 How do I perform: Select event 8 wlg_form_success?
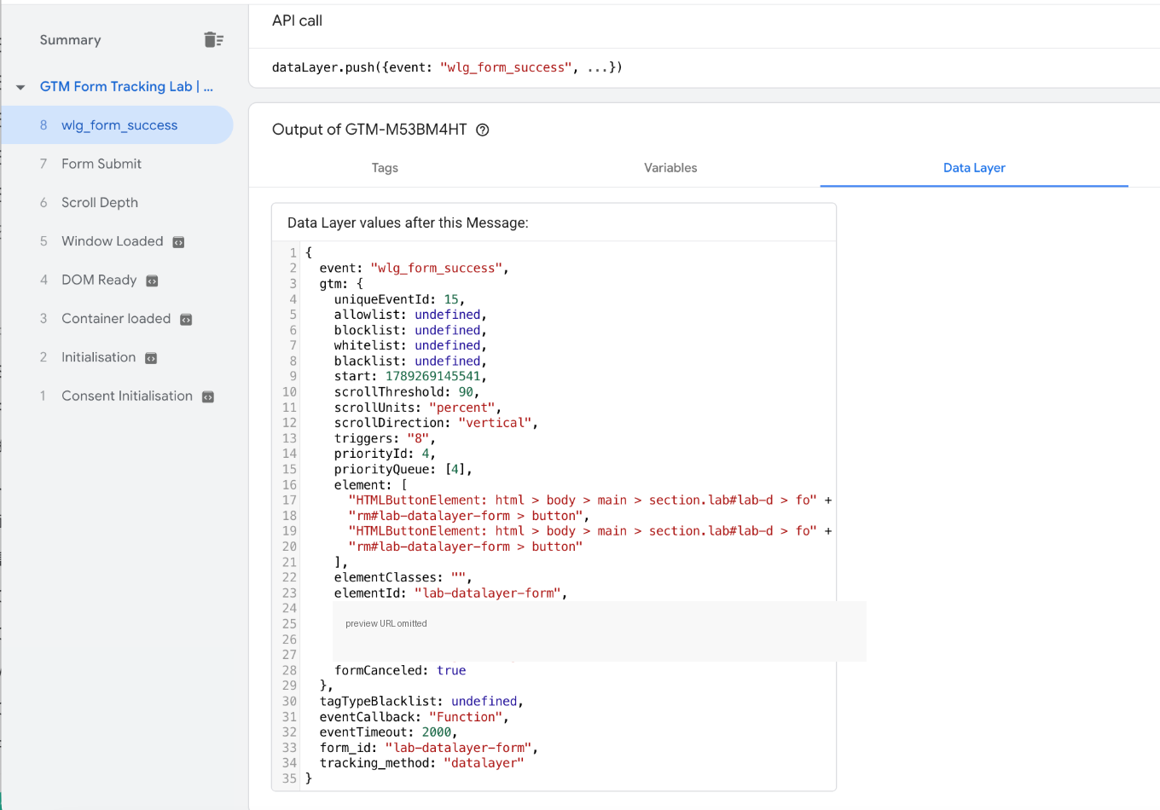point(117,125)
